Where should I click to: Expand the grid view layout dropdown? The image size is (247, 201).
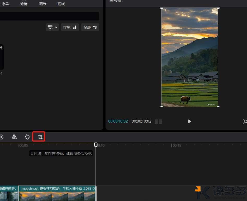click(52, 27)
